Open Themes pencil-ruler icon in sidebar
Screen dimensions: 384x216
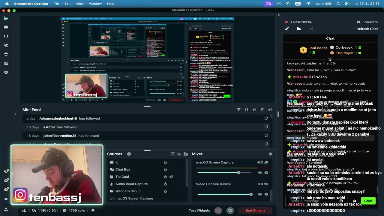click(6, 45)
